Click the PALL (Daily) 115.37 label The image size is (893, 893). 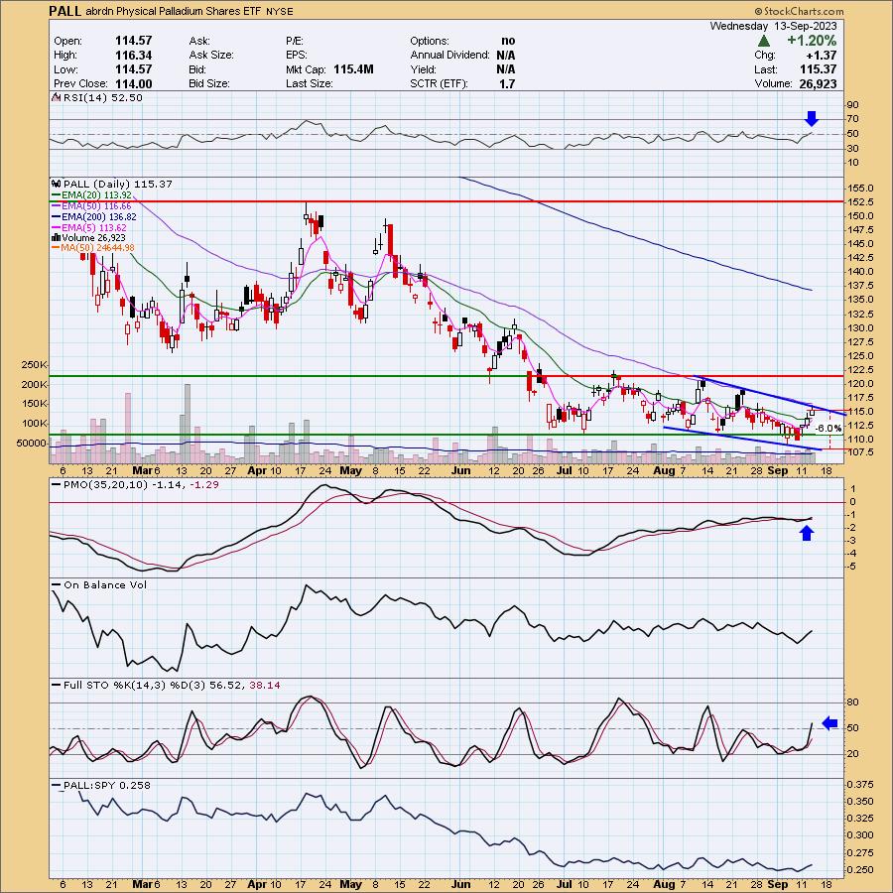[x=118, y=184]
